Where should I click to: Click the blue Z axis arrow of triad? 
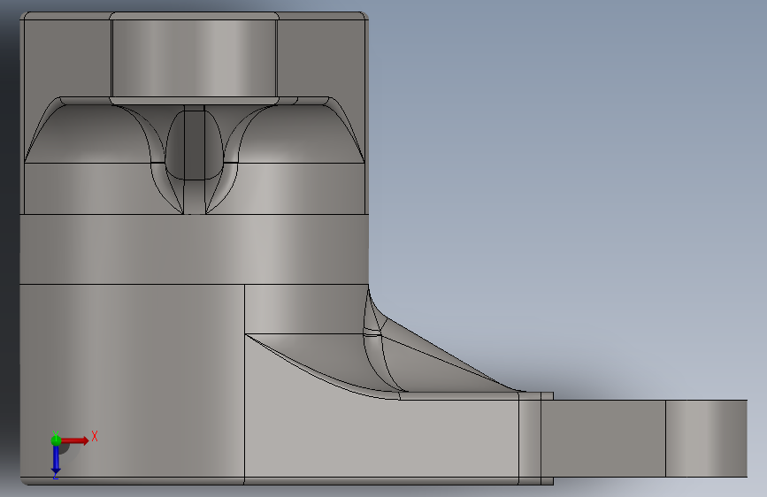pos(56,459)
